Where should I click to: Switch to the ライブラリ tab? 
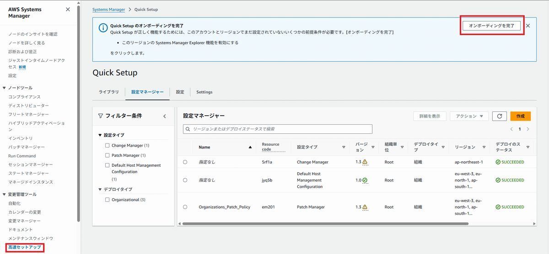pos(109,92)
